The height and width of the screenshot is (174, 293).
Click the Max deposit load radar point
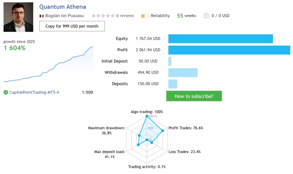(138, 144)
